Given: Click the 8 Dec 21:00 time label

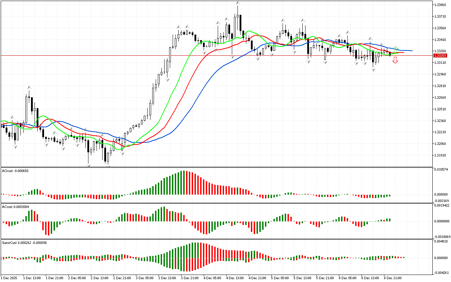Looking at the screenshot, I should 393,278.
